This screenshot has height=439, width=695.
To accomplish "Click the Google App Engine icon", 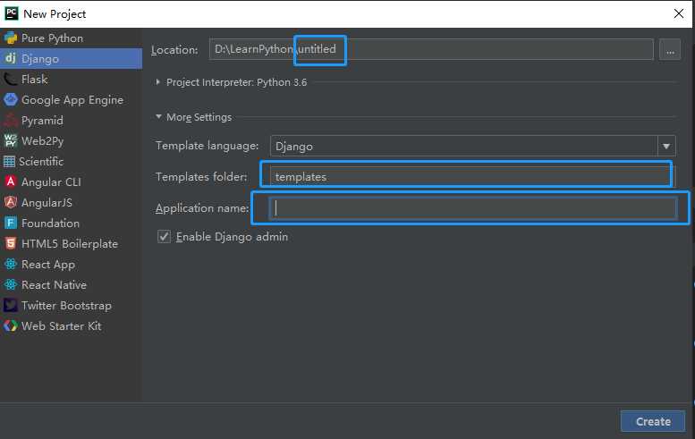I will pos(11,99).
